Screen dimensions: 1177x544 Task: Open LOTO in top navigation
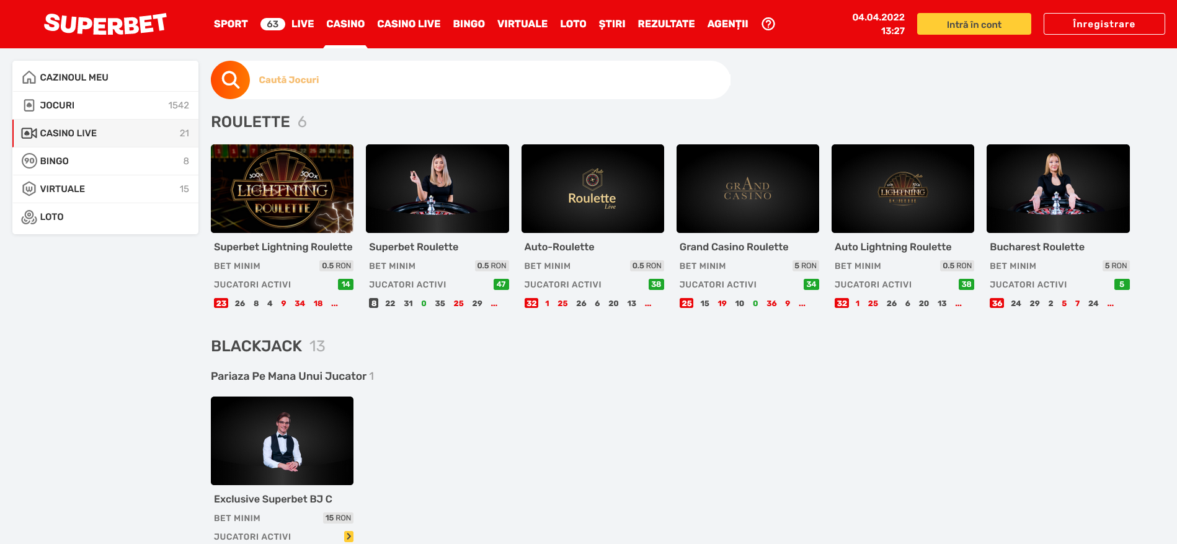coord(573,24)
